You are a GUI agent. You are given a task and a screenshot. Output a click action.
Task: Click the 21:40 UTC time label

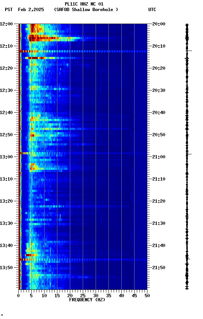159,246
